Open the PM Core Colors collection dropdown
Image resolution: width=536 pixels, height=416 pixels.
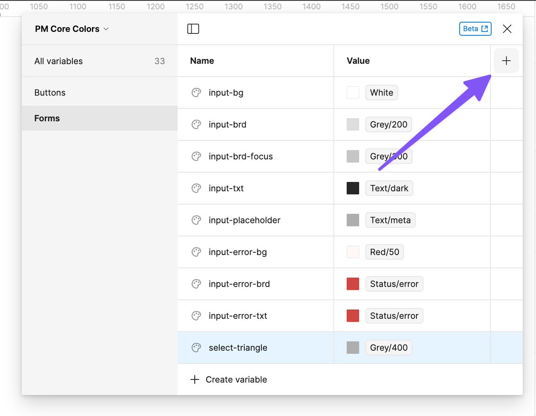pyautogui.click(x=71, y=29)
